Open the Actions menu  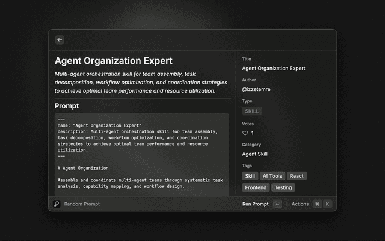[300, 204]
